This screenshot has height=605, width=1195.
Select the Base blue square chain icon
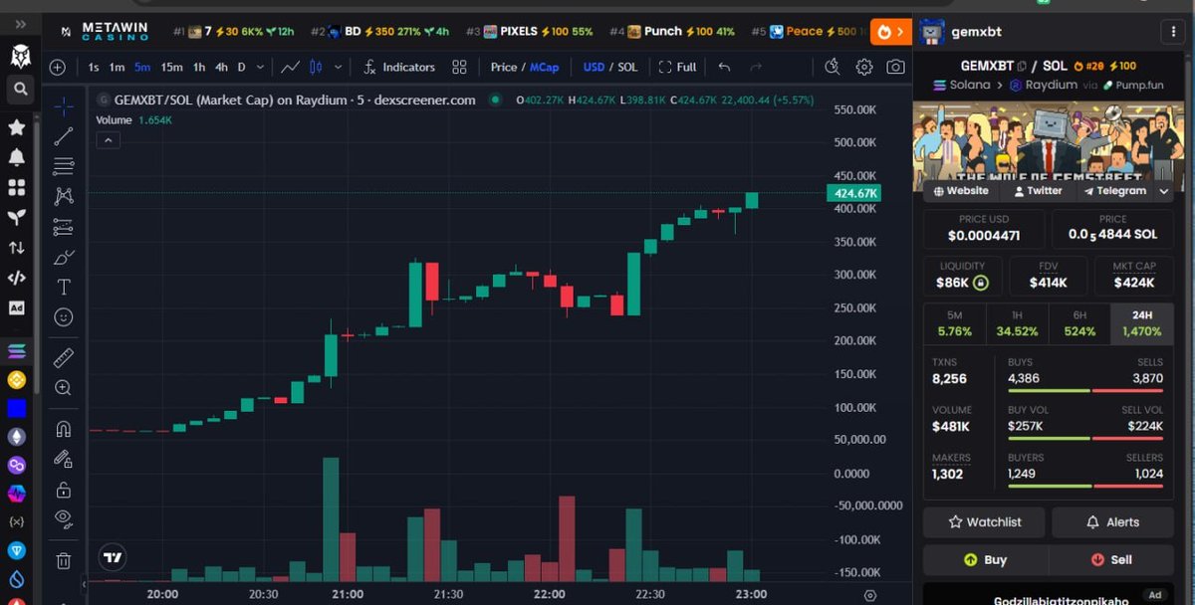17,408
